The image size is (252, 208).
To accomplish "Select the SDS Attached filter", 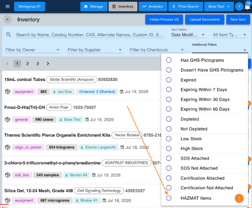I will click(205, 158).
